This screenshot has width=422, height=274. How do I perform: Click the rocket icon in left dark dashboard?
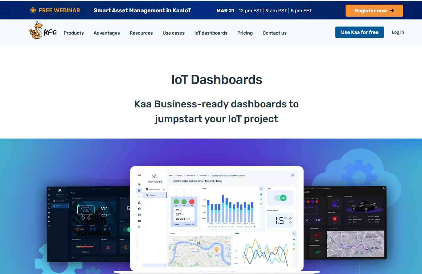60,190
